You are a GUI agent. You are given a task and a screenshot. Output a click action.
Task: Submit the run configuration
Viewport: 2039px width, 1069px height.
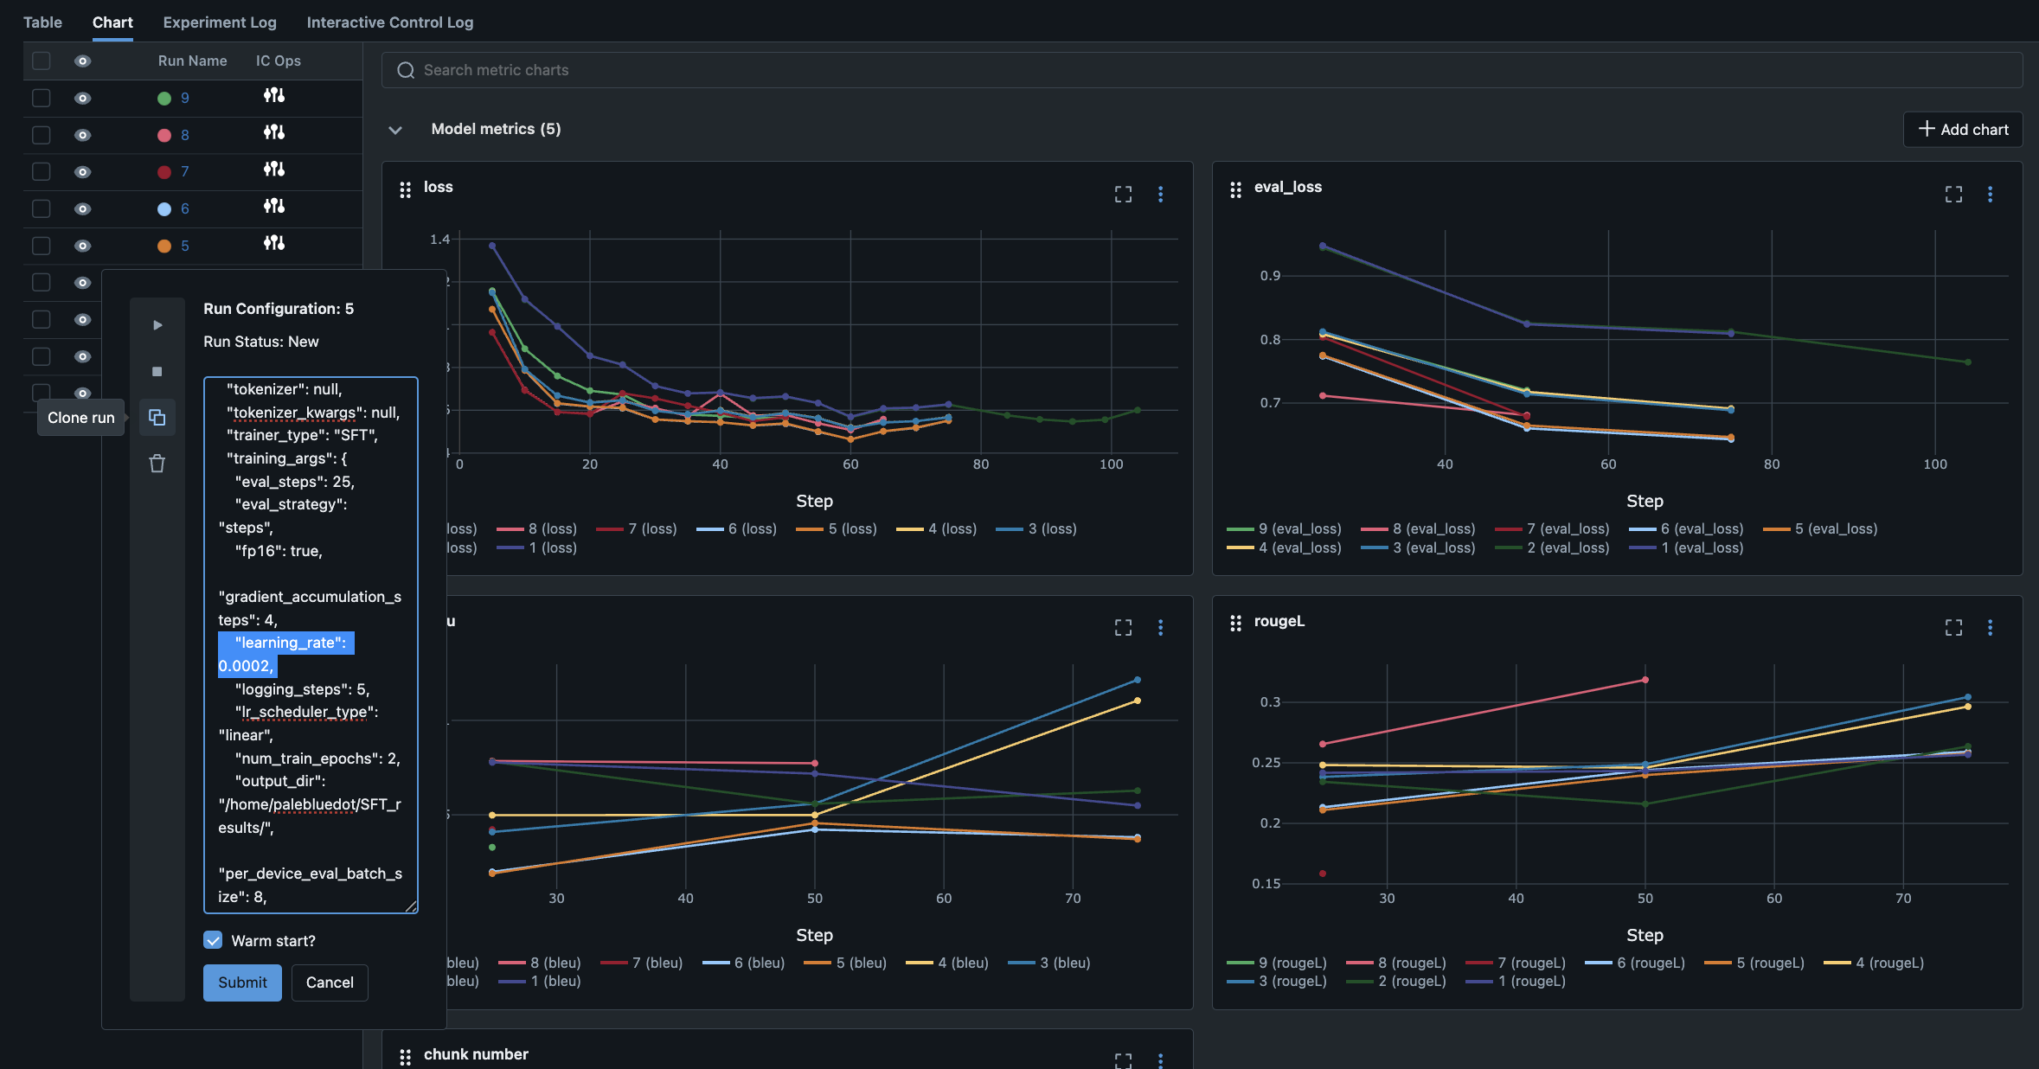242,983
